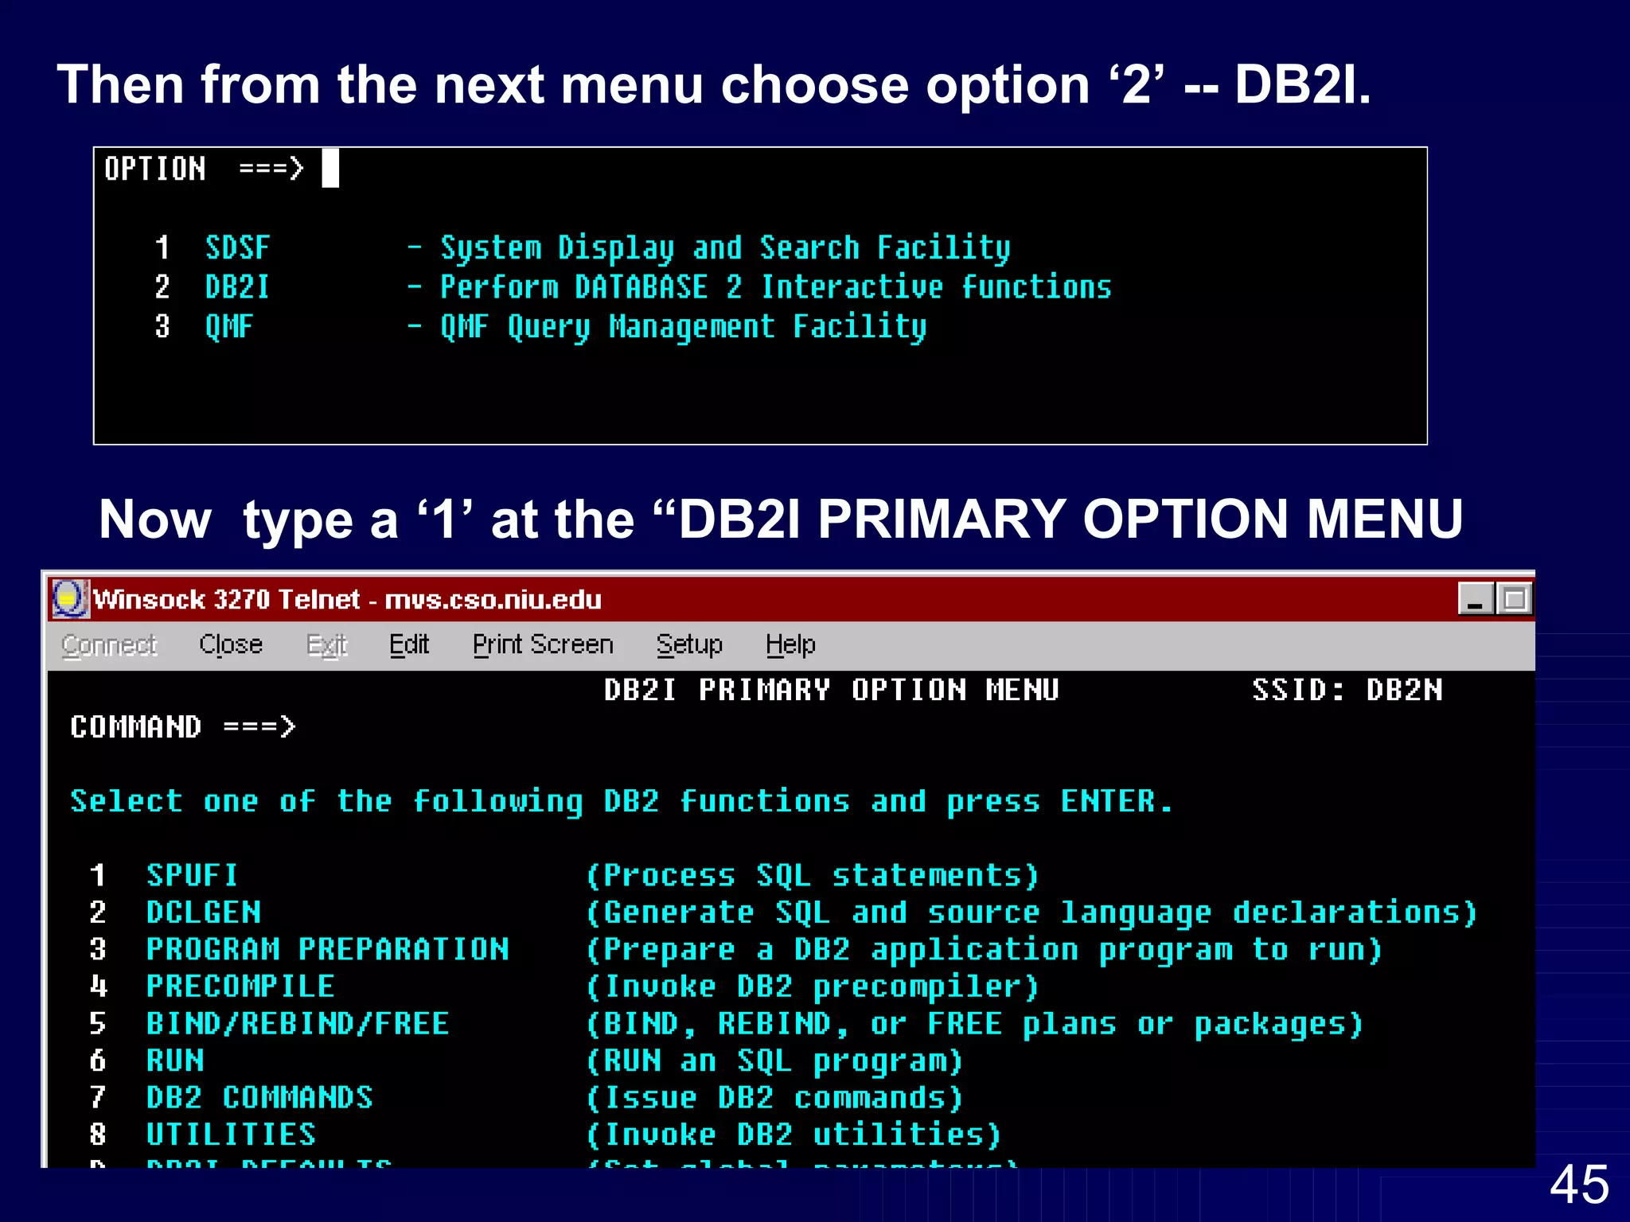Click the 'SSID: DB2N' label
The image size is (1630, 1222).
point(1347,690)
